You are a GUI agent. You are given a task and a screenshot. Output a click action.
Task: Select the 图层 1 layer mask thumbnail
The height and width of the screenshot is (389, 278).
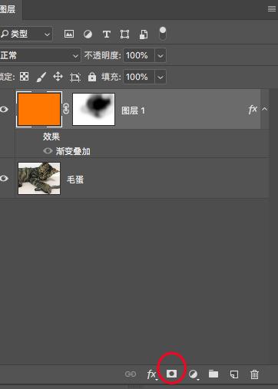point(94,109)
